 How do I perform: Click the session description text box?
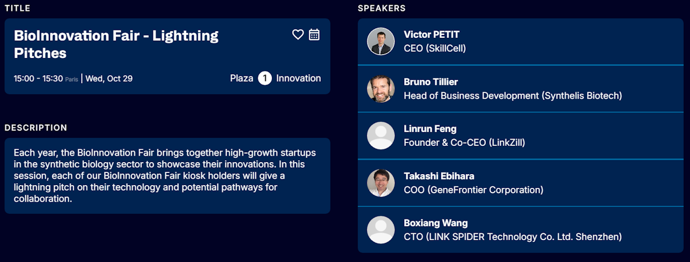(167, 175)
